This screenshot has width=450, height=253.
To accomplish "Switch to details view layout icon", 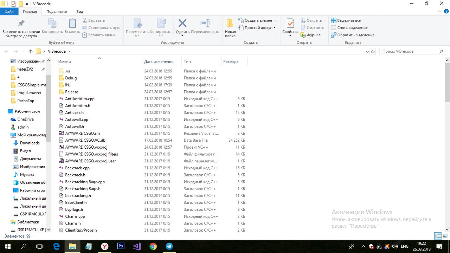I will (x=438, y=236).
